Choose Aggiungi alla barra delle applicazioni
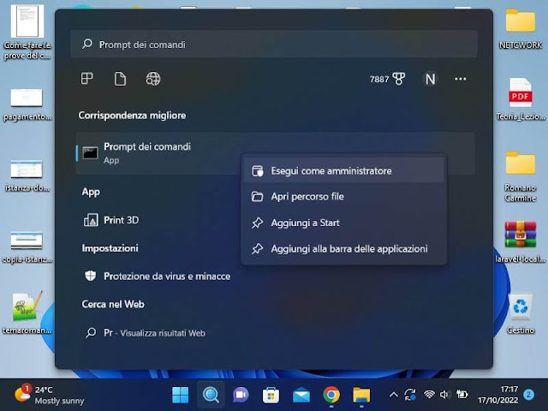 tap(344, 249)
